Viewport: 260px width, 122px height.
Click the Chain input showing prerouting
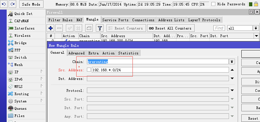[158, 62]
